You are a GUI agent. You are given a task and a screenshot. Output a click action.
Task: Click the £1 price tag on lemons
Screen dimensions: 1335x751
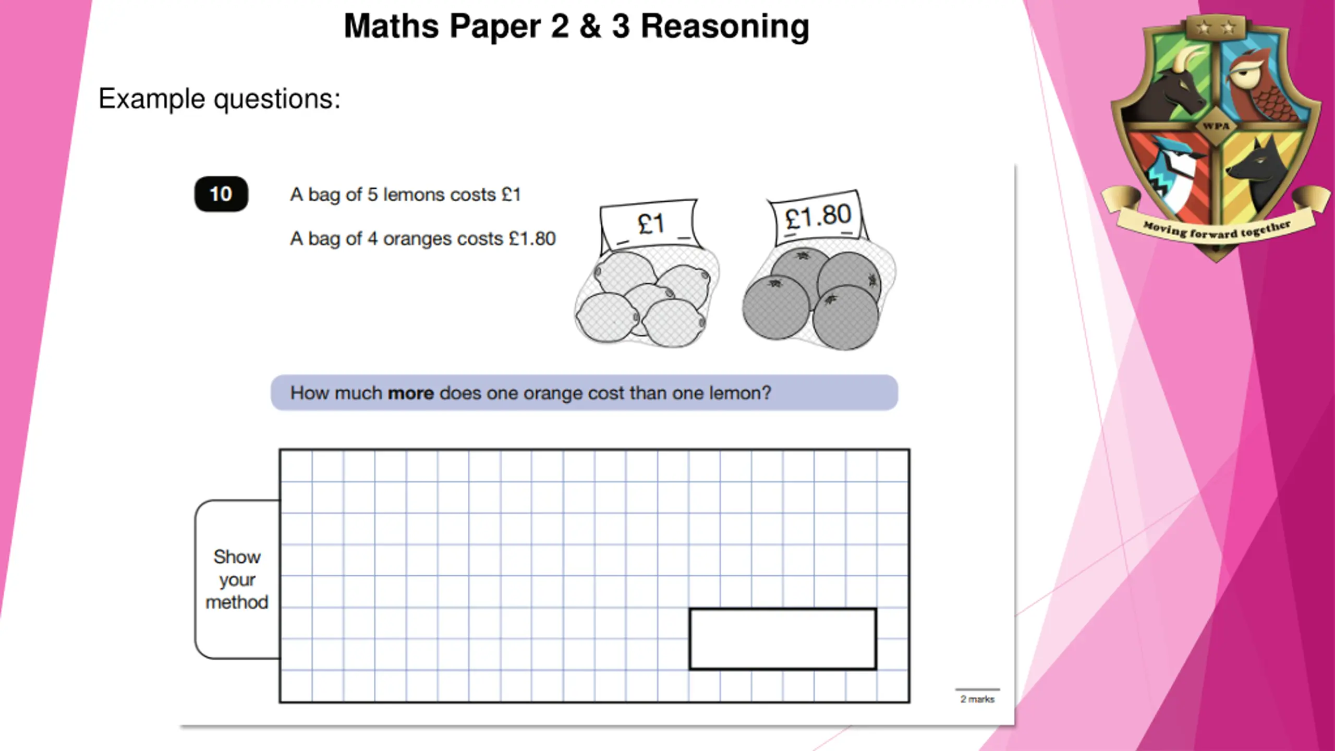pyautogui.click(x=650, y=224)
